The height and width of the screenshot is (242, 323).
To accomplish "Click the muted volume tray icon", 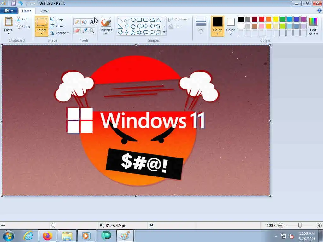I will pos(291,236).
